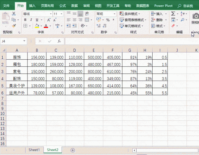The width and height of the screenshot is (199, 155).
Task: Switch to Power Pivot tab
Action: [x=163, y=6]
